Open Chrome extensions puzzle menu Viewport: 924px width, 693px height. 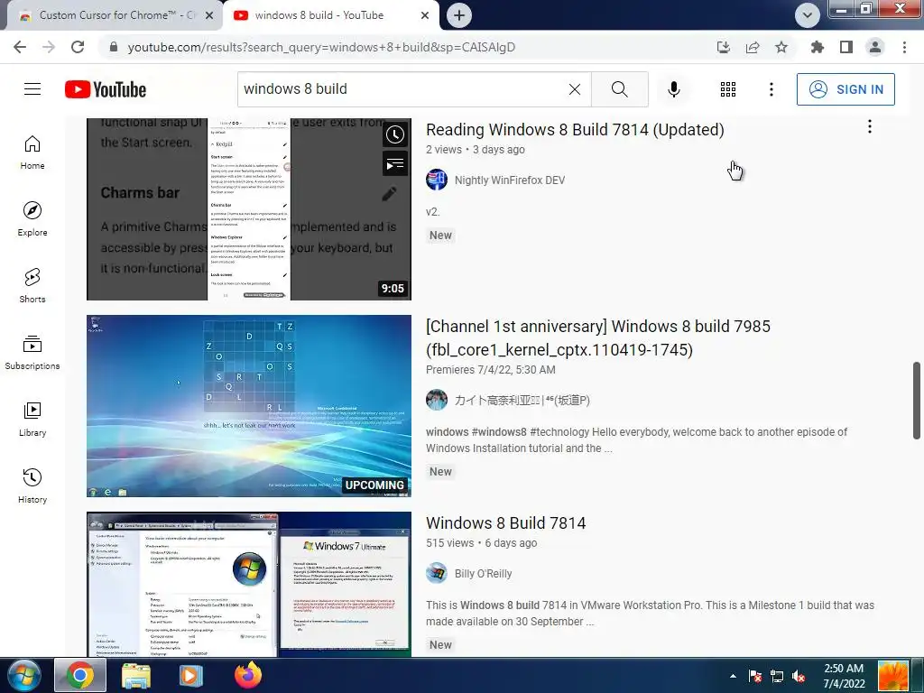(x=818, y=47)
